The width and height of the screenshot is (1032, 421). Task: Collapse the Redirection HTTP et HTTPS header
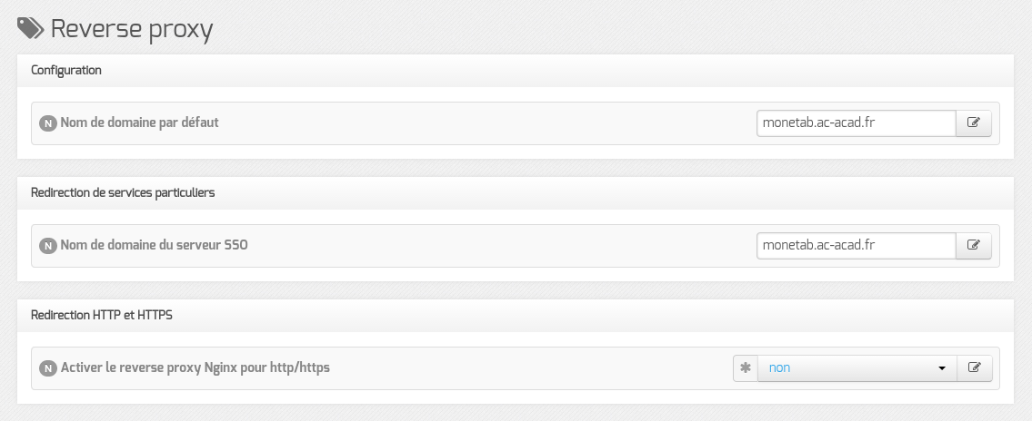tap(516, 315)
